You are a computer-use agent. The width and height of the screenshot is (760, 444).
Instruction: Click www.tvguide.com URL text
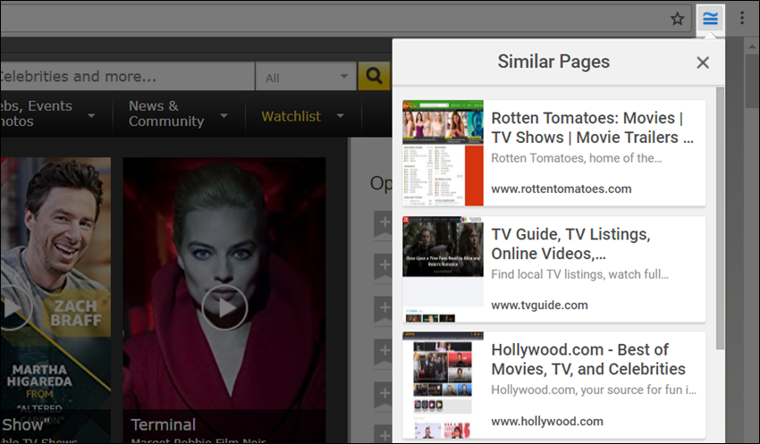point(539,305)
